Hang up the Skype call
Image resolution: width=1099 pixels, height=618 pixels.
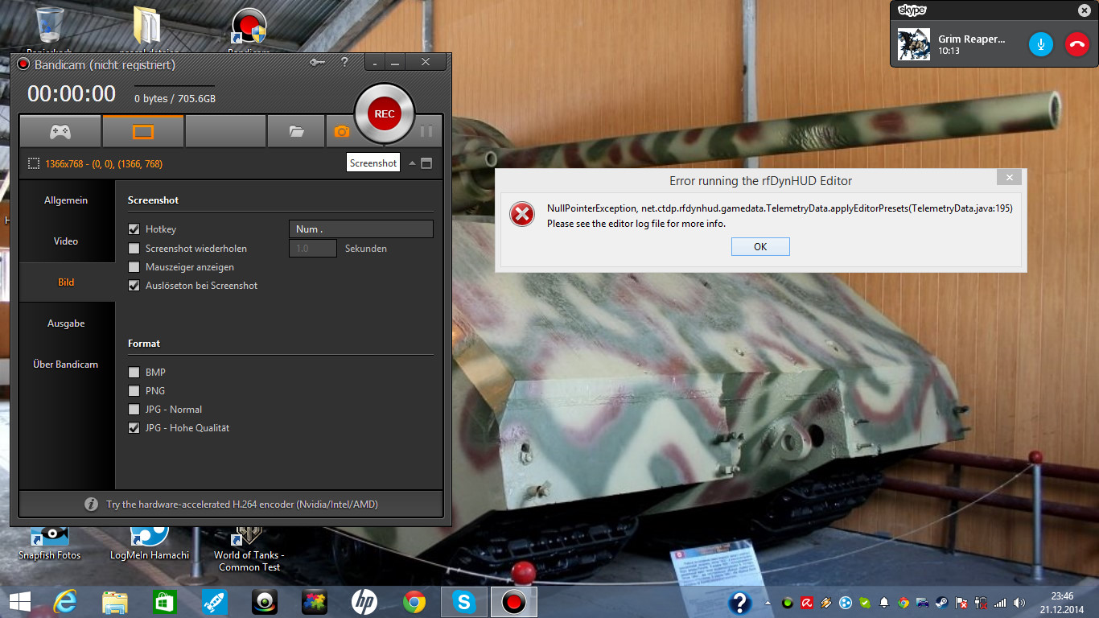coord(1076,43)
